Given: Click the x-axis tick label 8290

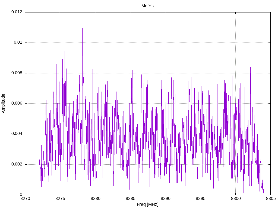Looking at the screenshot, I should pos(165,199).
